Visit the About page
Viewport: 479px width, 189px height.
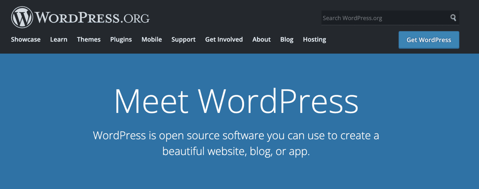click(x=261, y=40)
